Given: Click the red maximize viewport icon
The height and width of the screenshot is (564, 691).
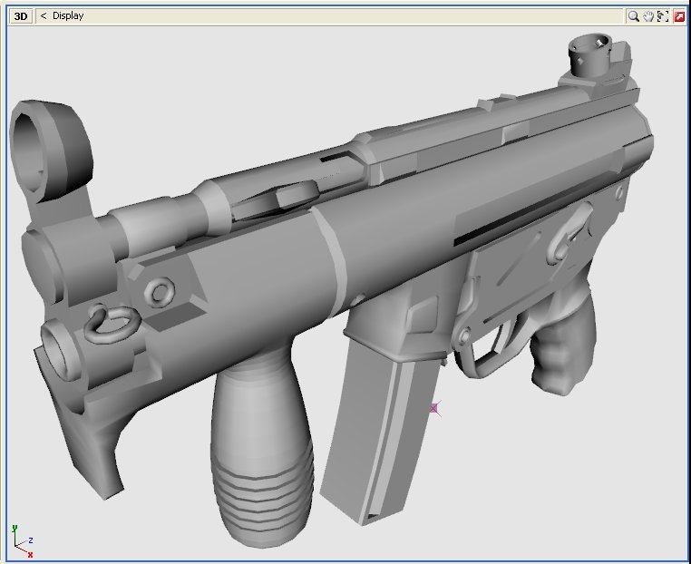Looking at the screenshot, I should point(679,16).
